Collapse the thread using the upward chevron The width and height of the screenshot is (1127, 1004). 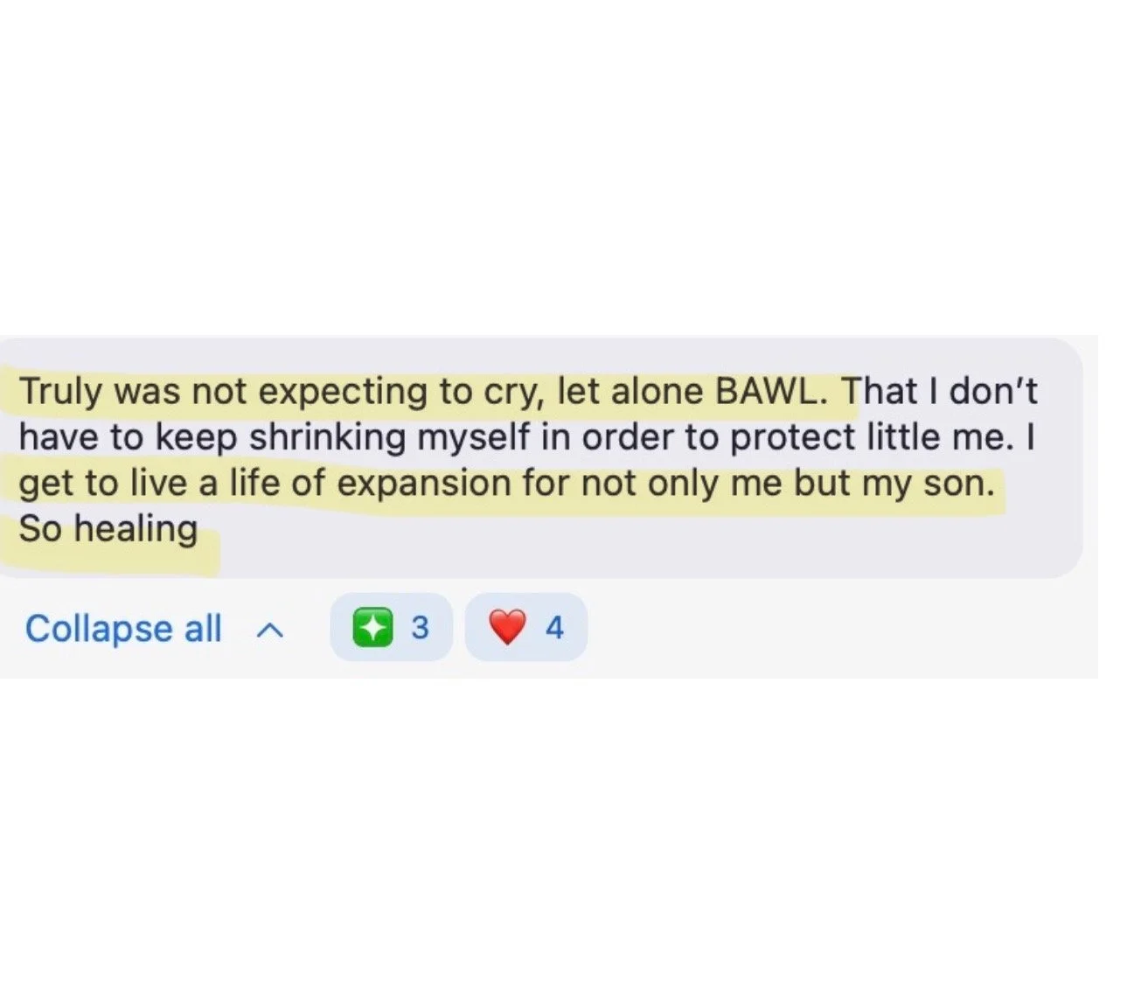pos(271,630)
